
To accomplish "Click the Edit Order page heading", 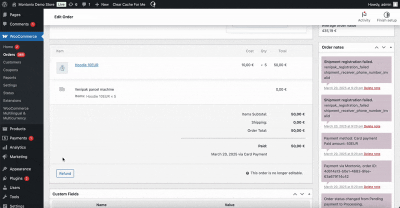I will [63, 17].
